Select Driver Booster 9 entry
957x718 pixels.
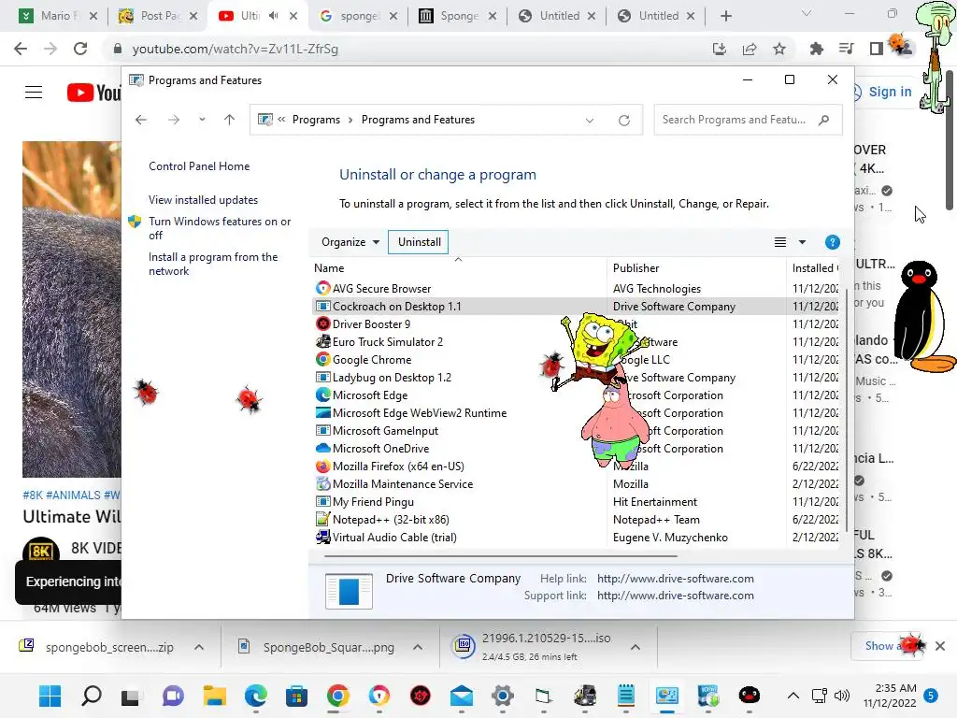(371, 324)
